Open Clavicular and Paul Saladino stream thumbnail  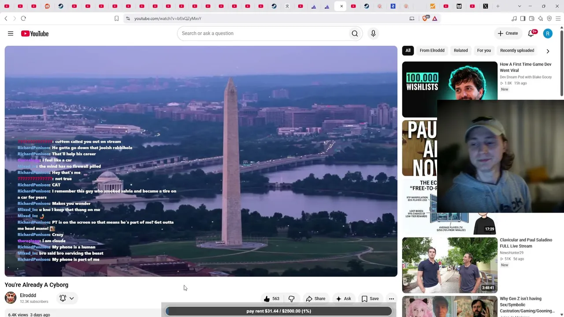coord(449,265)
